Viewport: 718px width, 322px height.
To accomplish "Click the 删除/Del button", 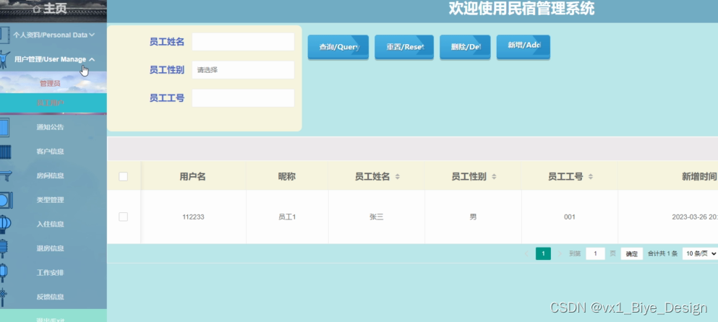I will point(465,47).
